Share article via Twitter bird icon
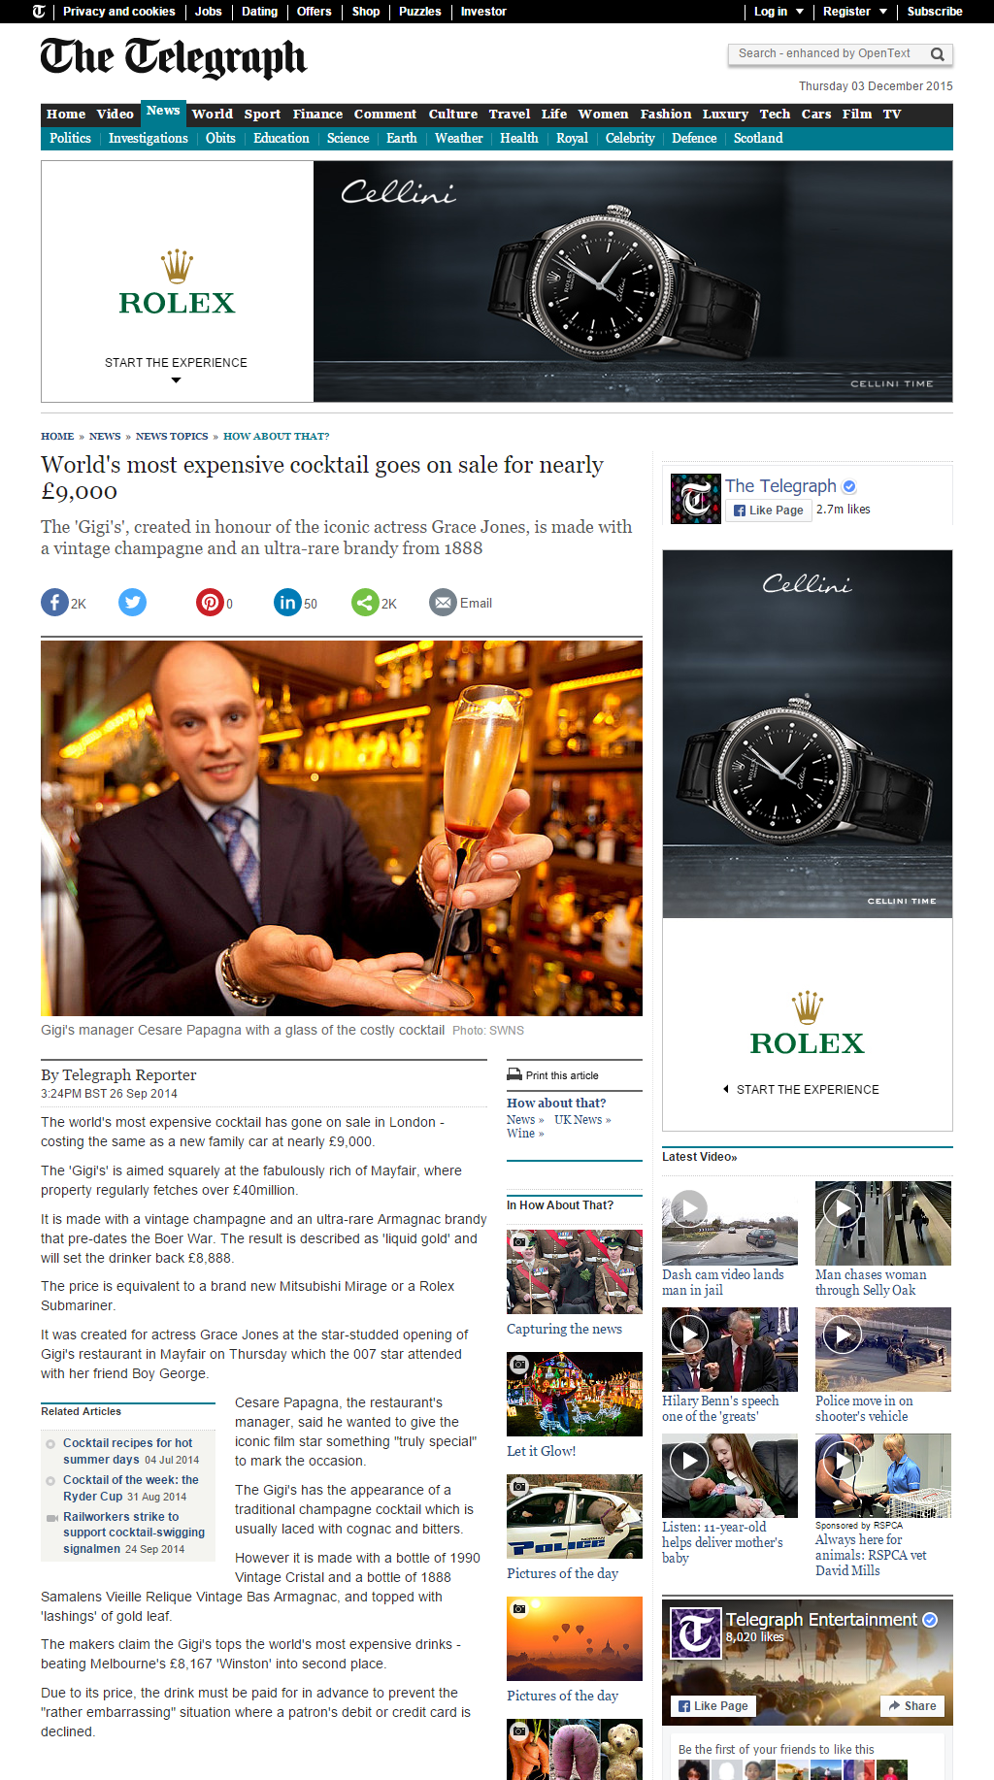The width and height of the screenshot is (994, 1780). pos(132,603)
